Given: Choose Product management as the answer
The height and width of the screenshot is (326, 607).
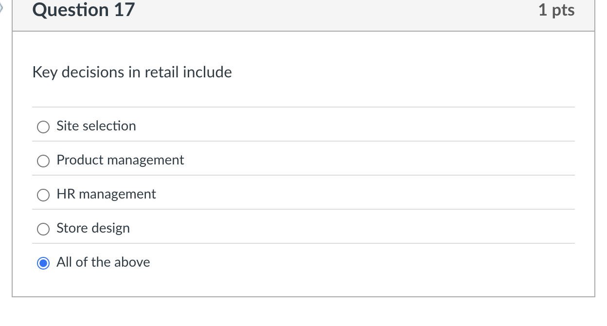Looking at the screenshot, I should (x=43, y=161).
